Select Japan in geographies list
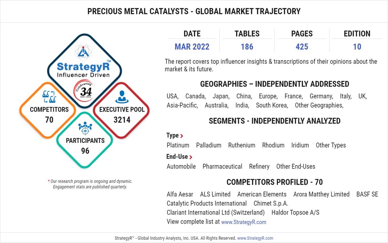Image resolution: width=388 pixels, height=243 pixels. click(x=221, y=96)
